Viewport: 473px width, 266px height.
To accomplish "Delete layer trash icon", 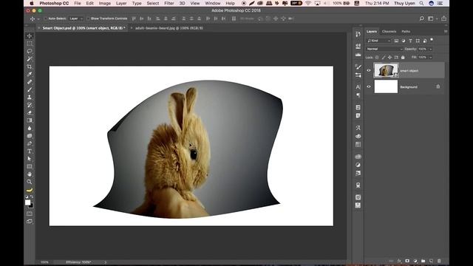I will pyautogui.click(x=439, y=261).
